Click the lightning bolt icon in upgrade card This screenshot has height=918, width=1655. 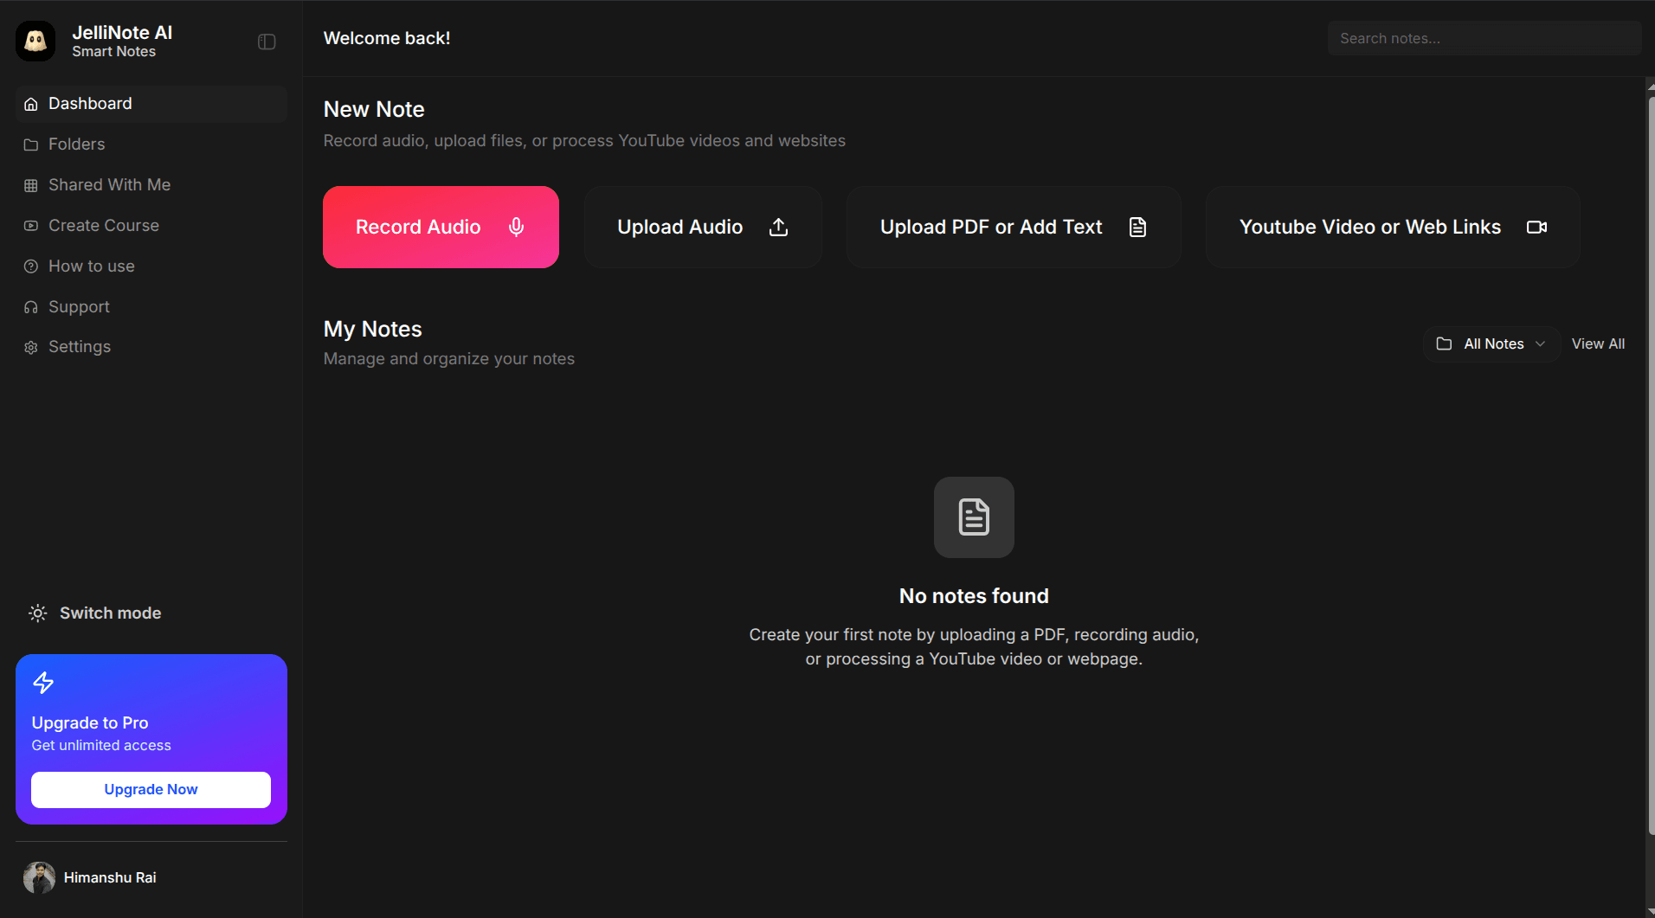click(43, 683)
